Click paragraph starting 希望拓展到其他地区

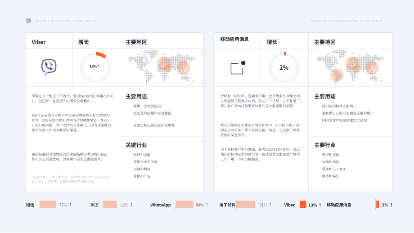tap(69, 157)
